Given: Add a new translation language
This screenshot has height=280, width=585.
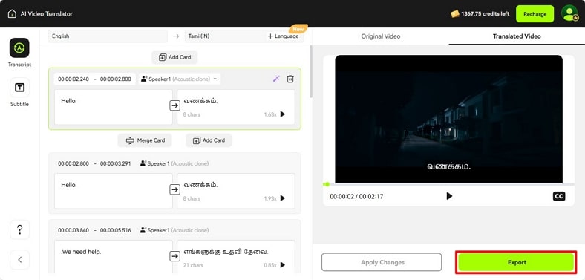Looking at the screenshot, I should pos(284,36).
